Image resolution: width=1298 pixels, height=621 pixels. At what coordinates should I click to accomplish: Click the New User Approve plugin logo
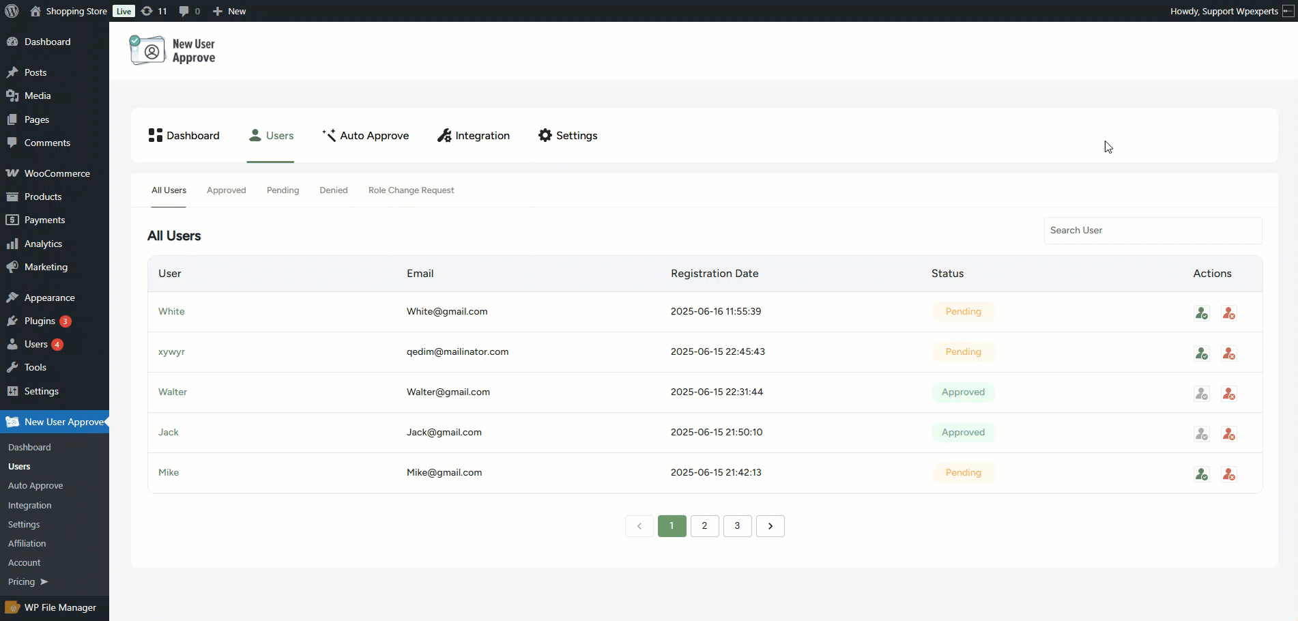coord(173,50)
